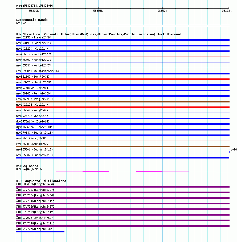Click the red bar under nsv1029158 (Coe2014)

coord(122,107)
